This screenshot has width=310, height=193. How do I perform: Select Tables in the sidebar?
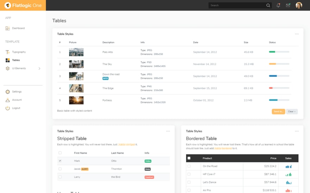pyautogui.click(x=16, y=60)
